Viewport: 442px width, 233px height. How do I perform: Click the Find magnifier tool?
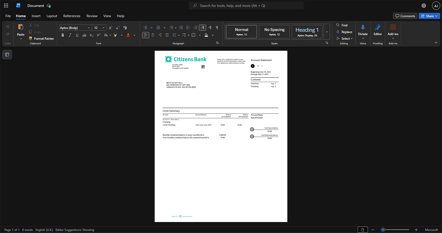pyautogui.click(x=342, y=25)
